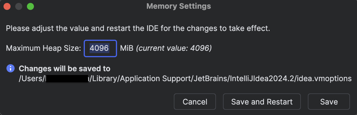Screen dimensions: 357x115
Task: Click the blue info icon
Action: coord(10,69)
